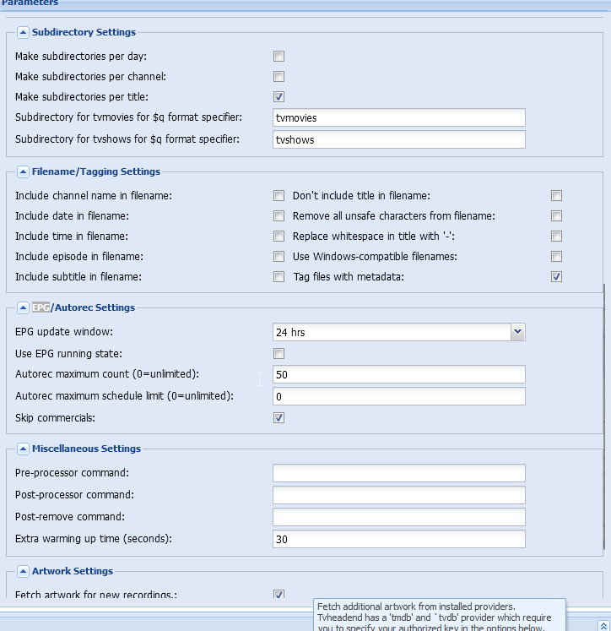Check Don't include title in filename
The image size is (611, 631).
pos(556,196)
